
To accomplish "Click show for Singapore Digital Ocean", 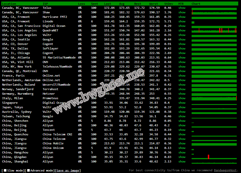I will tap(182, 103).
